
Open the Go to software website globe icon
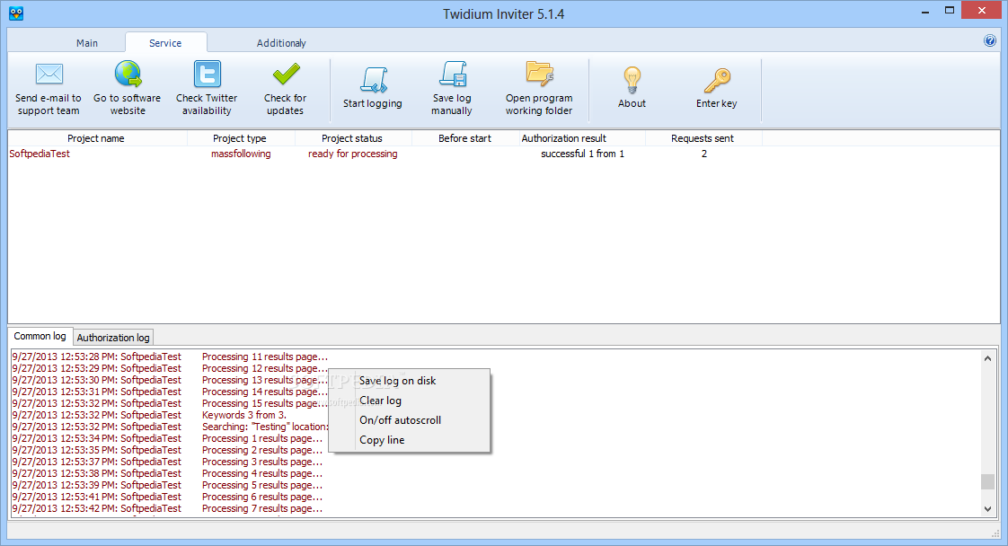coord(128,74)
